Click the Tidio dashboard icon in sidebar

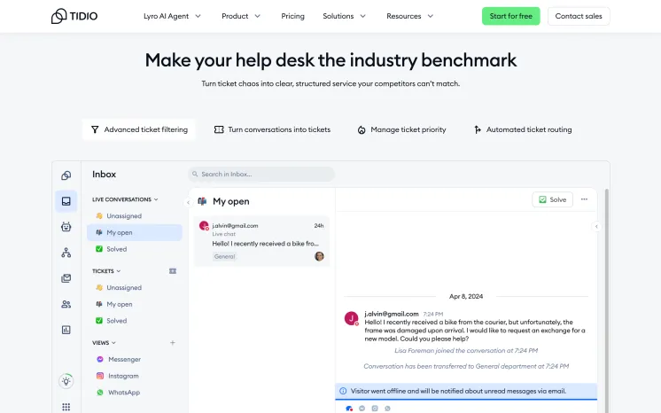point(66,175)
